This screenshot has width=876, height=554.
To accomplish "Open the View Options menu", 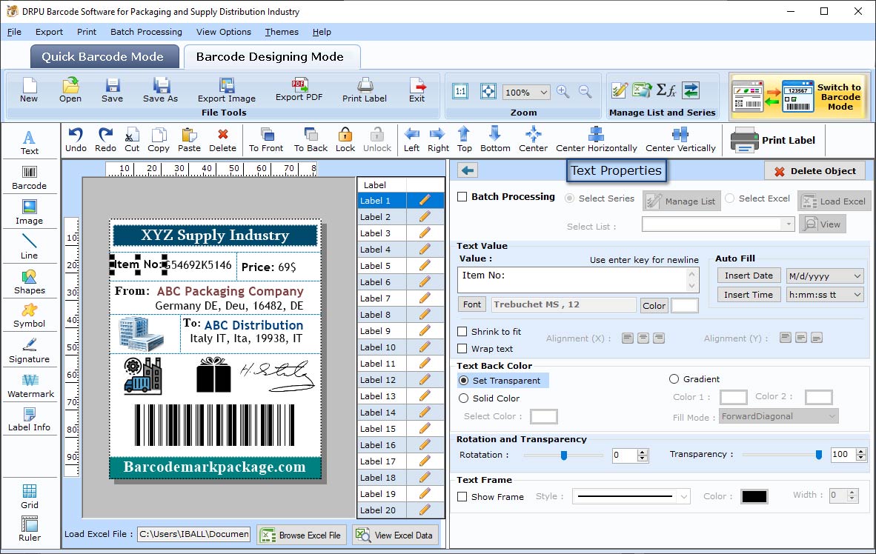I will [224, 32].
